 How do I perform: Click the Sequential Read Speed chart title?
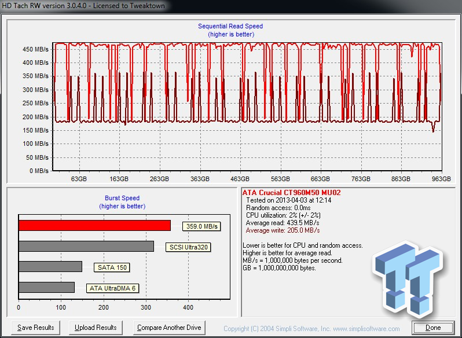tap(230, 26)
